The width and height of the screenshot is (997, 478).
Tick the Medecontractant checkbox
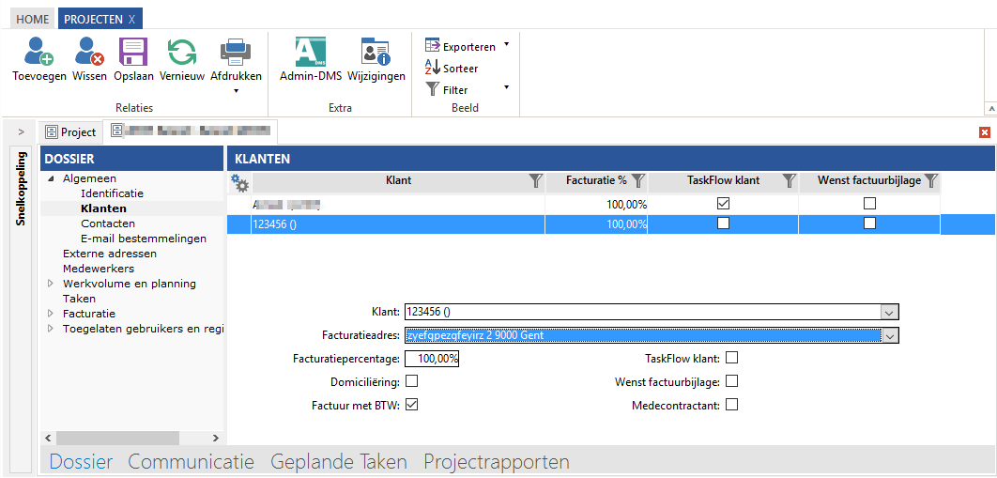tap(732, 406)
